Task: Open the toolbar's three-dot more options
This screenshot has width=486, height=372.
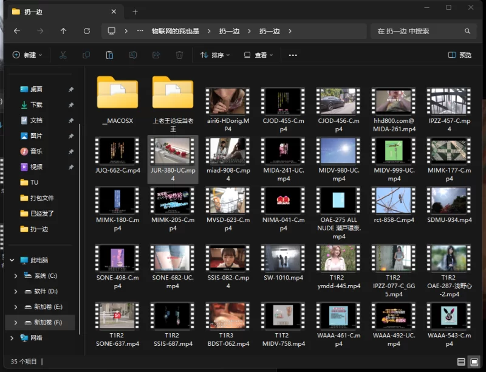Action: tap(293, 55)
